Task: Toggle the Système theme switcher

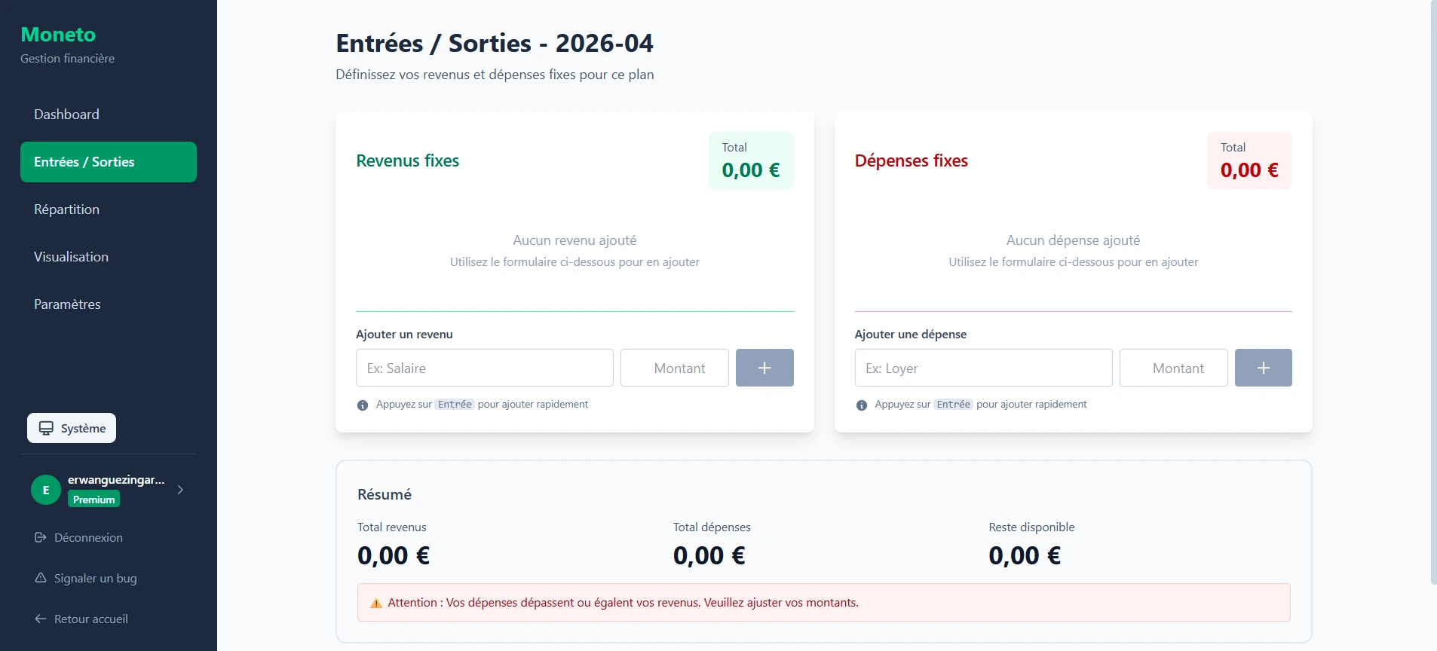Action: pos(72,428)
